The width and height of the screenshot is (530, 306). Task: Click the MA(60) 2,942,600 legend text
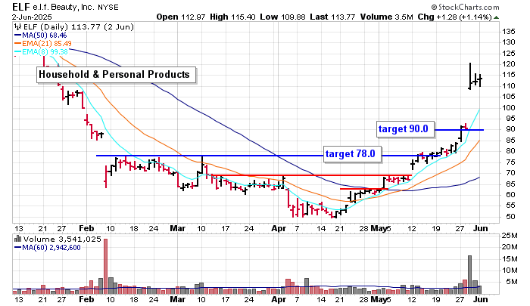(x=51, y=248)
